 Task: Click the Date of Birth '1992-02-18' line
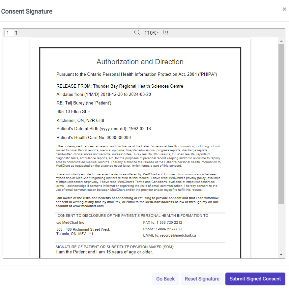click(x=104, y=129)
